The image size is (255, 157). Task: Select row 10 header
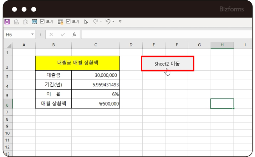pos(8,133)
